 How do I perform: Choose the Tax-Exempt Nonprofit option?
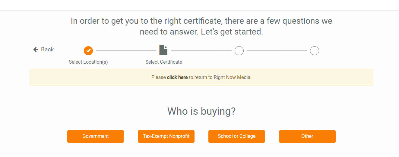[166, 136]
